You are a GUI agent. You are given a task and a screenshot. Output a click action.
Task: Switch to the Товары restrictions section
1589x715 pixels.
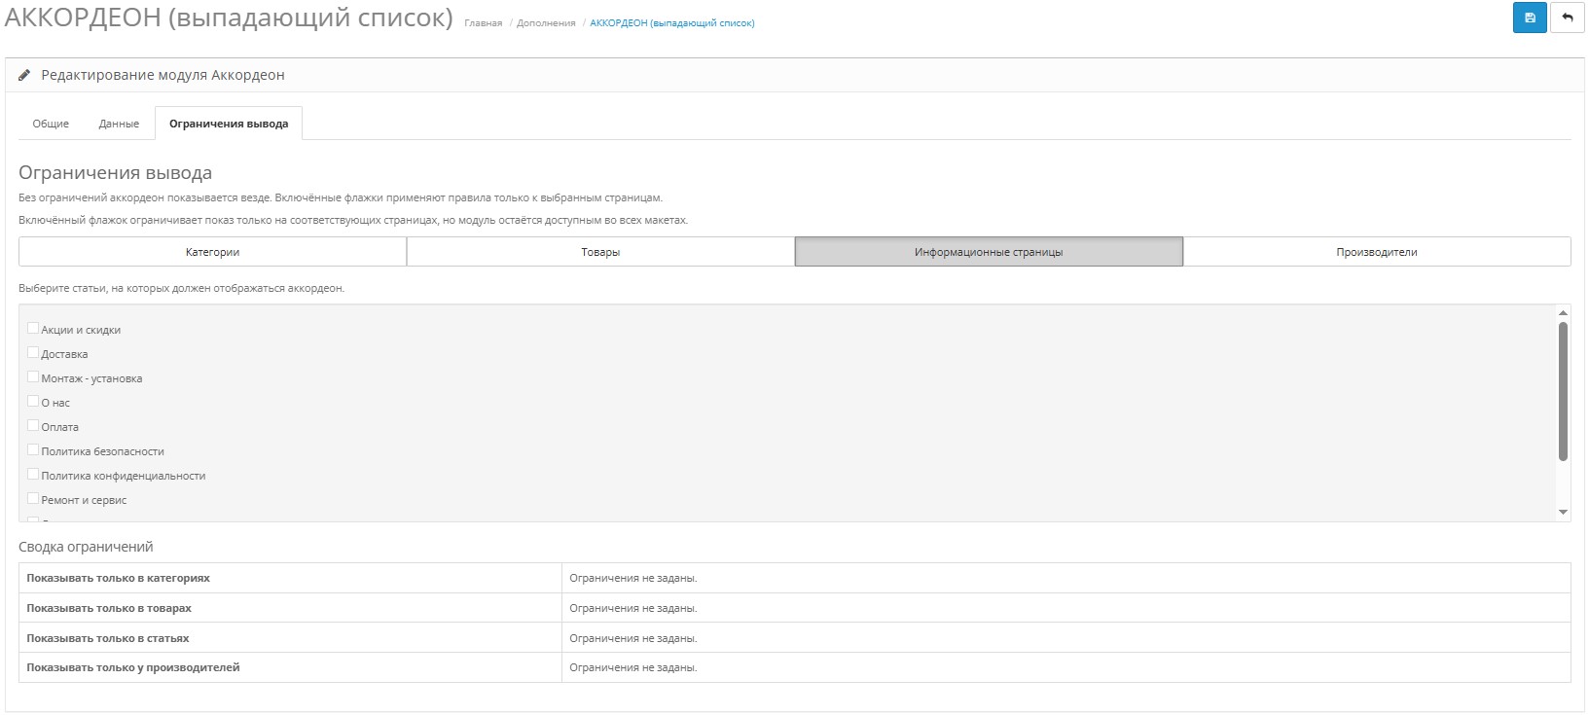tap(600, 252)
